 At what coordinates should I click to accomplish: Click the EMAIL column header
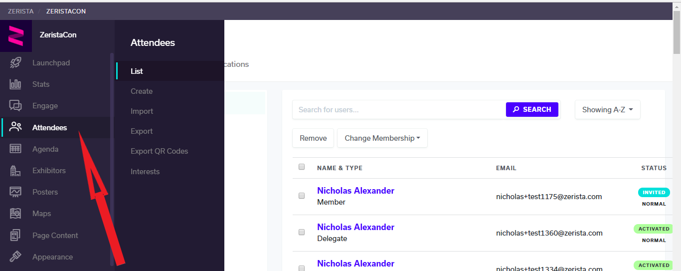506,168
